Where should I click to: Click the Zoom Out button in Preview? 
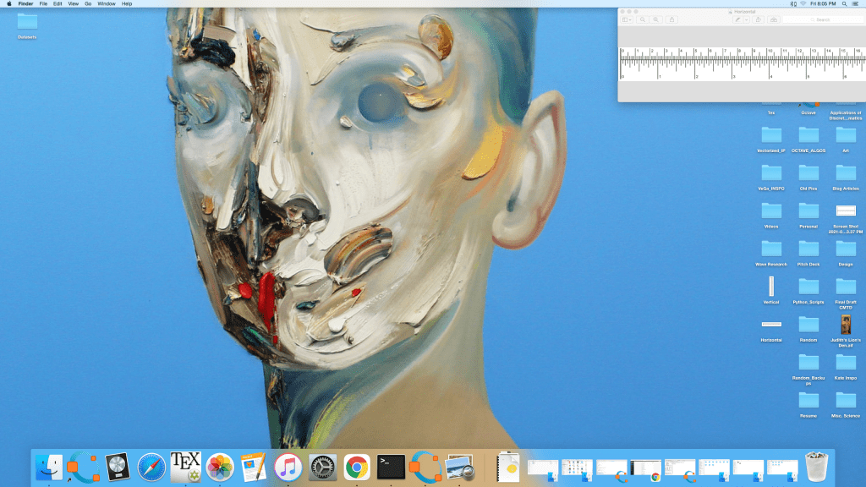[x=644, y=19]
